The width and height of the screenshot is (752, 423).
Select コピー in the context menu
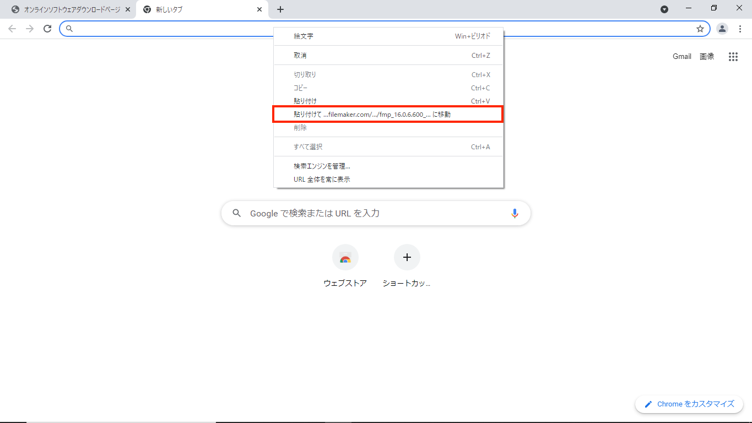pyautogui.click(x=389, y=88)
